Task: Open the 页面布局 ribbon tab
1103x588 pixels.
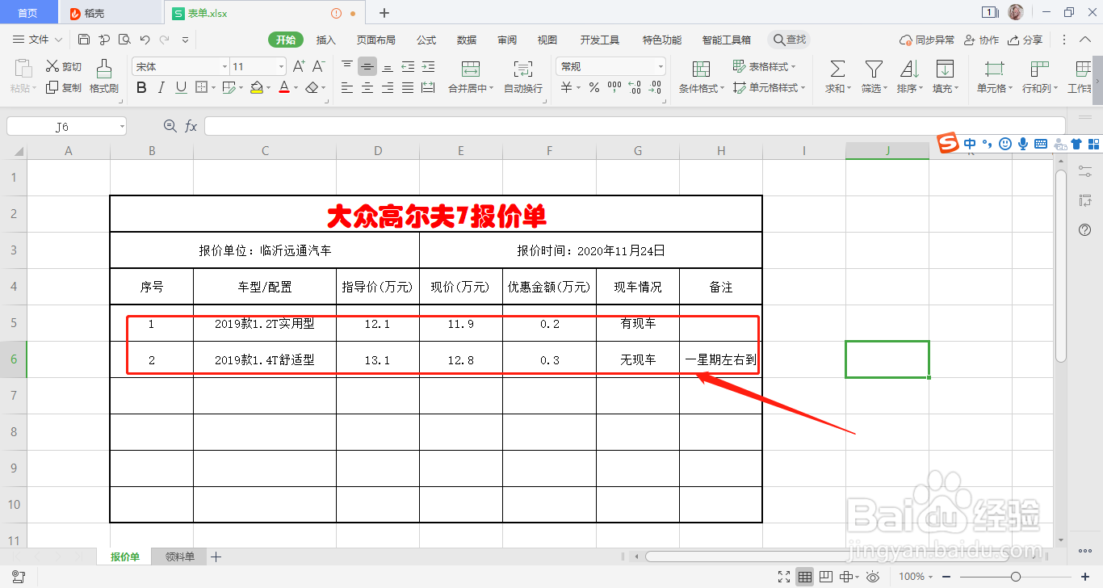Action: (376, 40)
